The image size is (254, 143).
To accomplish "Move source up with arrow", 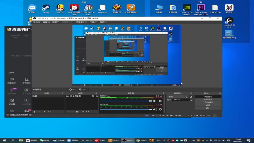I will click(x=83, y=112).
